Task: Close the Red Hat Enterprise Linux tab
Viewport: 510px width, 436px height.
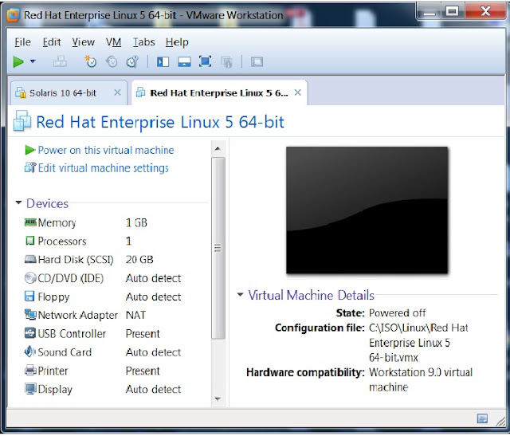Action: pyautogui.click(x=297, y=92)
